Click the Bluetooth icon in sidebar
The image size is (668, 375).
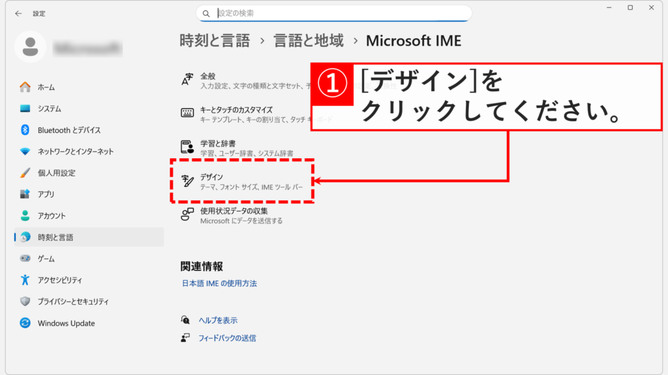click(x=25, y=130)
